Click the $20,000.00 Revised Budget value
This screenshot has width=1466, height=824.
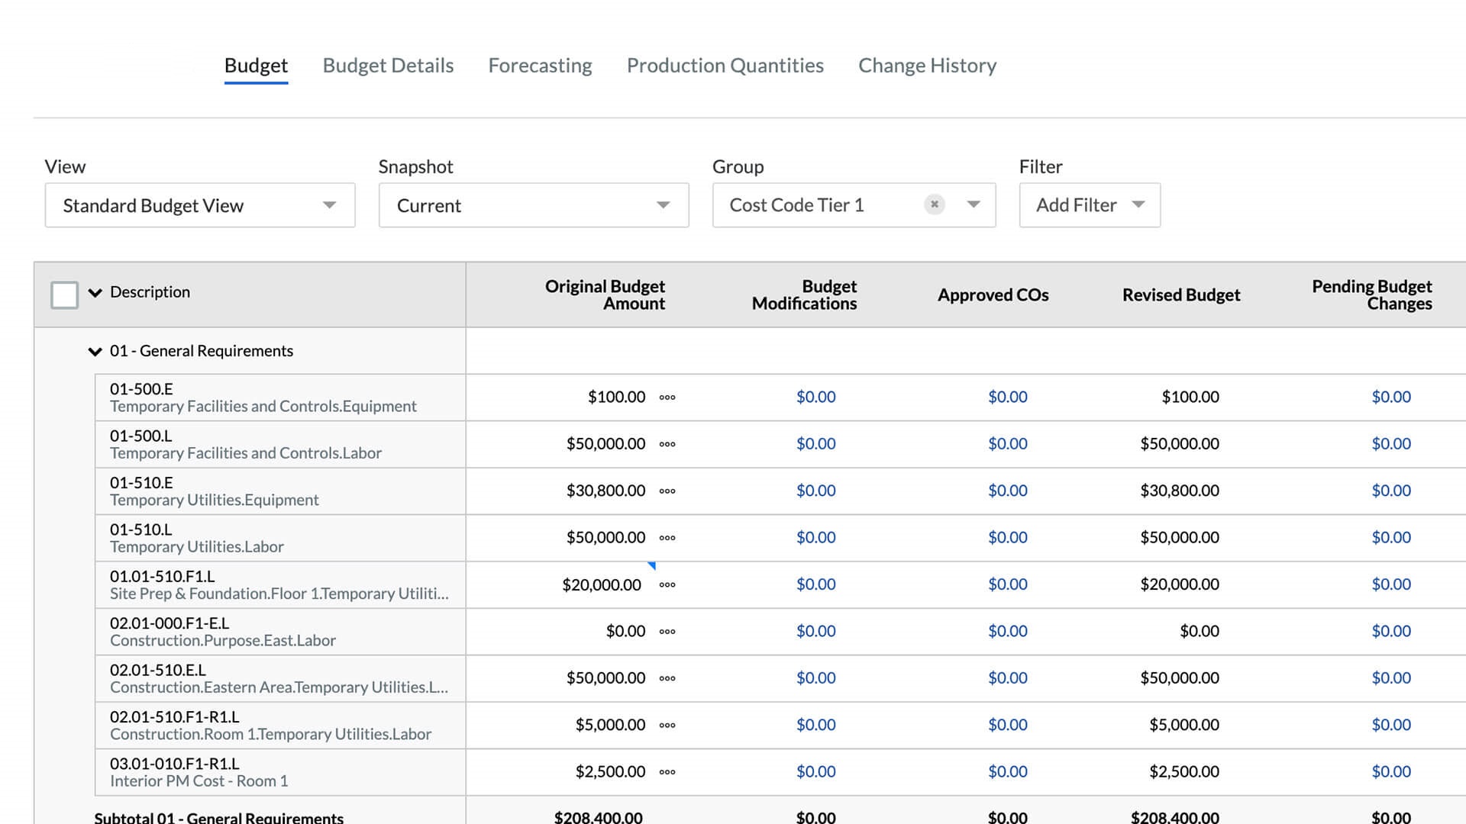[1180, 584]
